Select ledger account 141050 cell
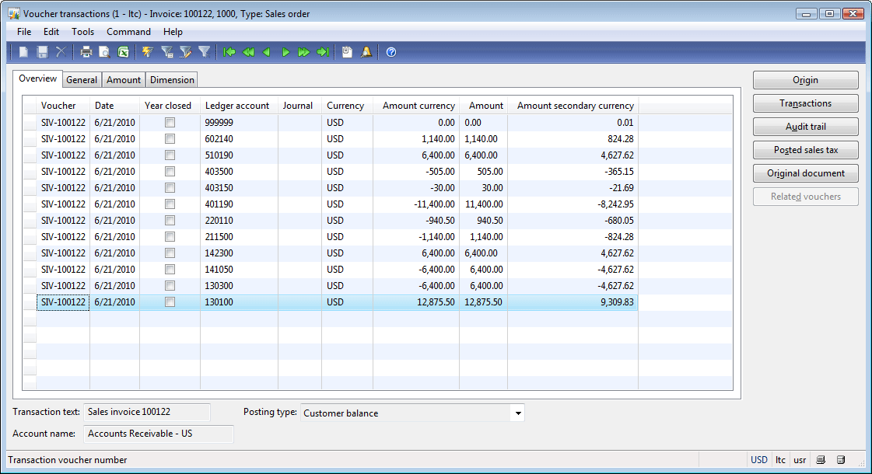Screen dimensions: 872x474 click(239, 270)
